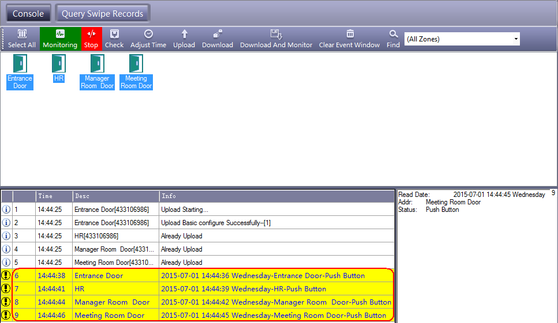Screen dimensions: 558x323
Task: Click the Read Date value in details panel
Action: tap(499, 195)
